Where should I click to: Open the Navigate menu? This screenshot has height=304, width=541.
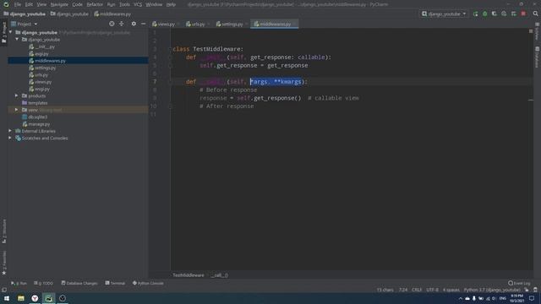(x=59, y=4)
